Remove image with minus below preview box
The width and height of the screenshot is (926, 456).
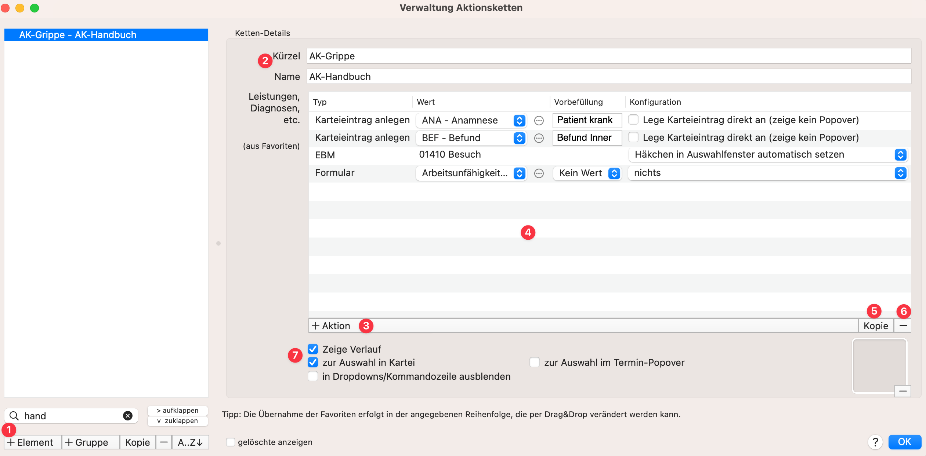coord(903,391)
